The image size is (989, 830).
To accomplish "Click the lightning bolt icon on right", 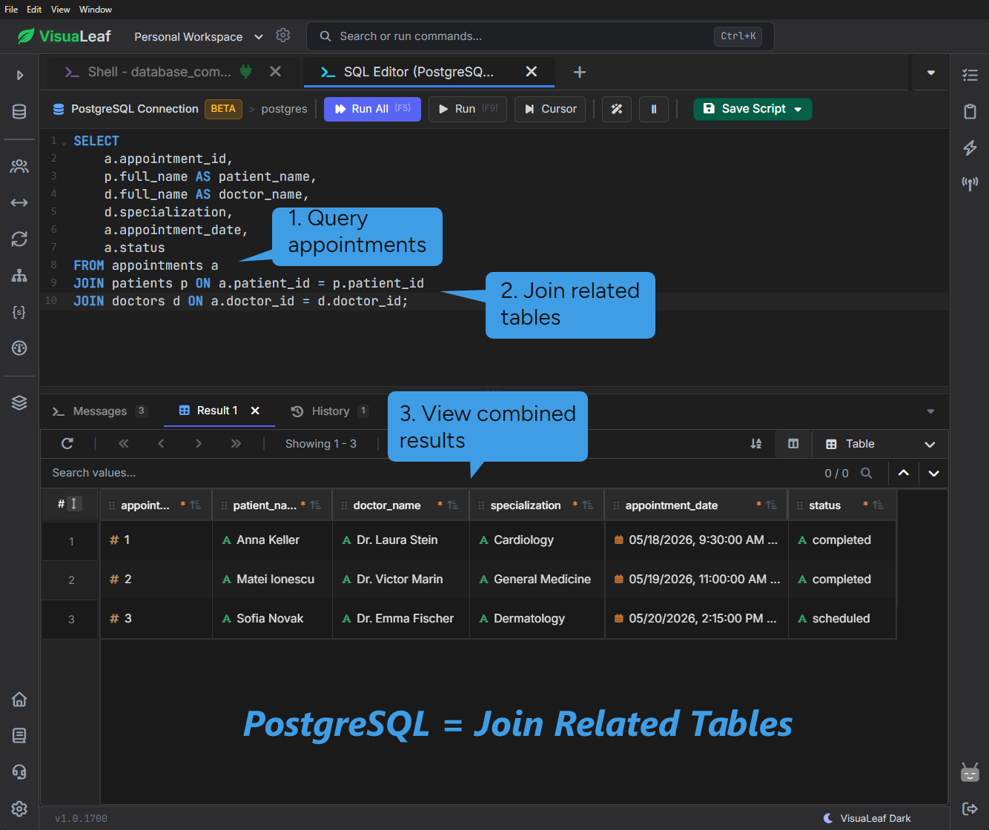I will [970, 147].
